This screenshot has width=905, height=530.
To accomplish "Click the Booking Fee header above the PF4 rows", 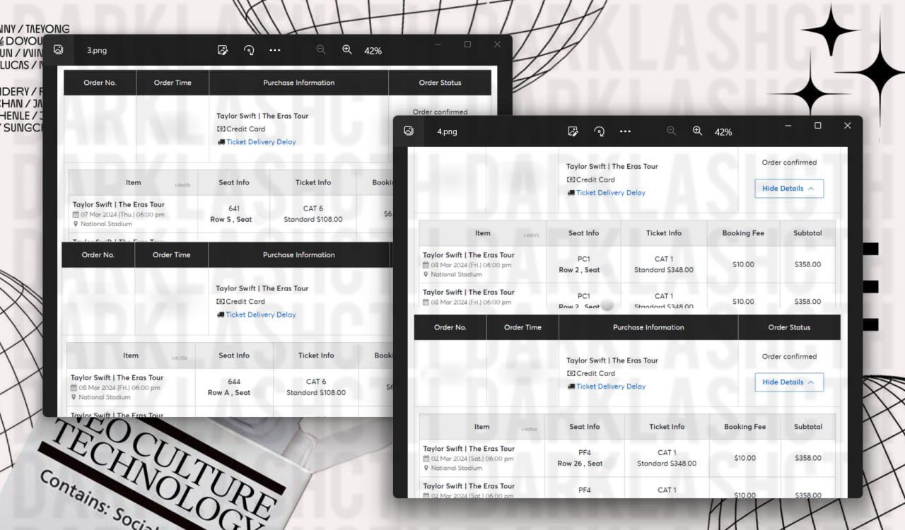I will click(745, 427).
